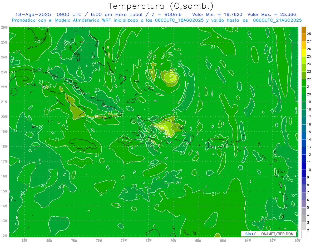This screenshot has height=244, width=316.
Task: Click the "14N" latitude label
Action: [4, 206]
